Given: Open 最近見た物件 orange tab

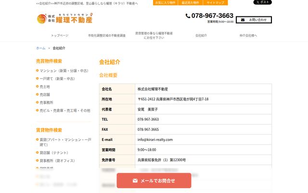Looking at the screenshot, I should tap(190, 2).
